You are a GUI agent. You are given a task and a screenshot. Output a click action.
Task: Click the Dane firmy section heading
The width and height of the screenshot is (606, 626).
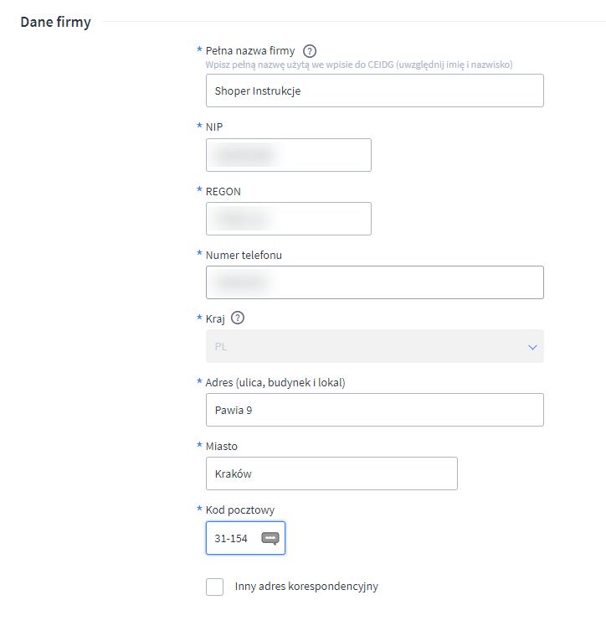55,22
